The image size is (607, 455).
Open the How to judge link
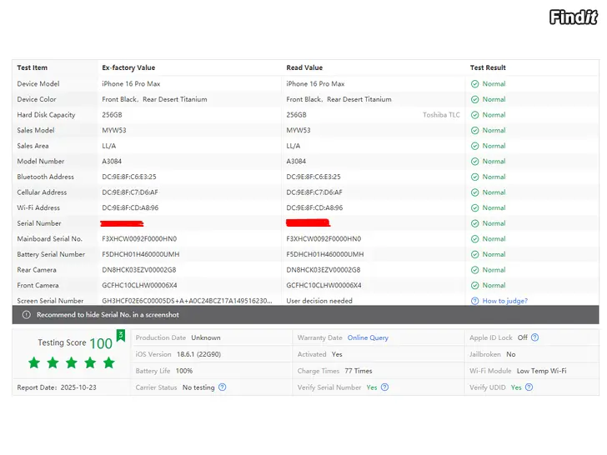click(x=504, y=301)
